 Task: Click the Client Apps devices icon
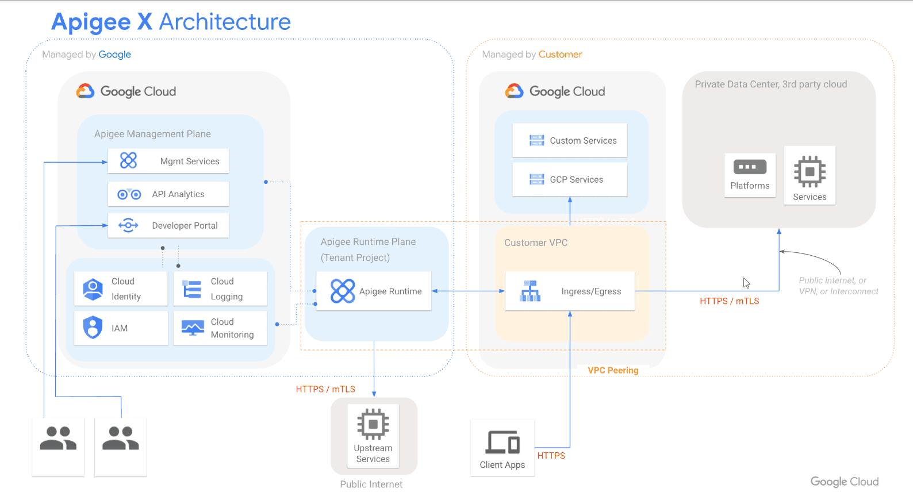tap(503, 442)
